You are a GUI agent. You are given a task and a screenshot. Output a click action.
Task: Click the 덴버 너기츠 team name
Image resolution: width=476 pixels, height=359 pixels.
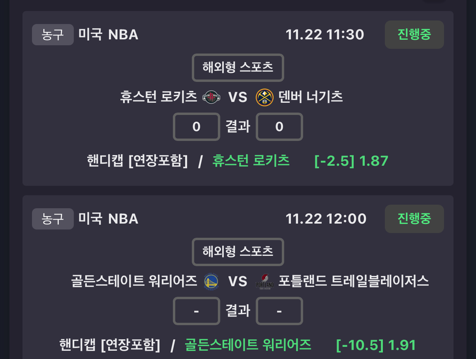(x=311, y=97)
